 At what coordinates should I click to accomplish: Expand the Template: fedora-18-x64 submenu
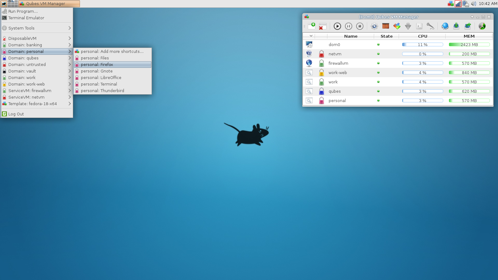[37, 104]
